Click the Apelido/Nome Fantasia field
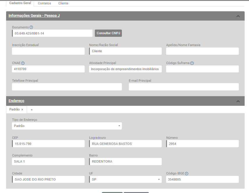Image resolution: width=249 pixels, height=193 pixels. [202, 51]
